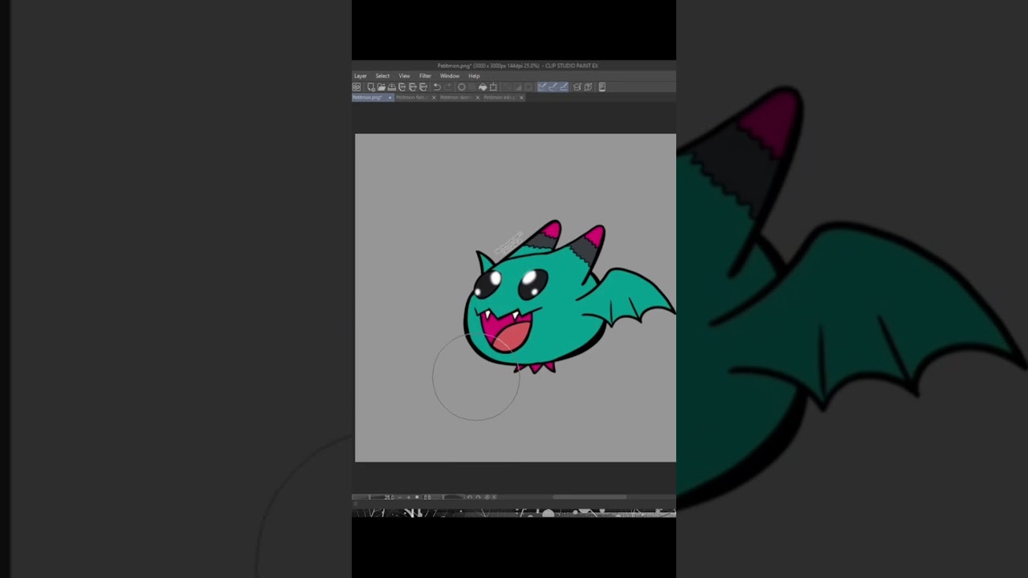Click the Open file folder icon
The image size is (1028, 578).
coord(381,87)
